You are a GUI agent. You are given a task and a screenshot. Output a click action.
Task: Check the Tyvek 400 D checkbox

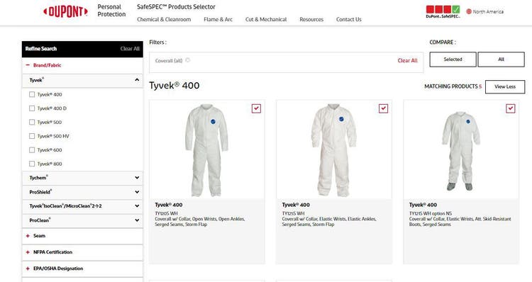32,108
